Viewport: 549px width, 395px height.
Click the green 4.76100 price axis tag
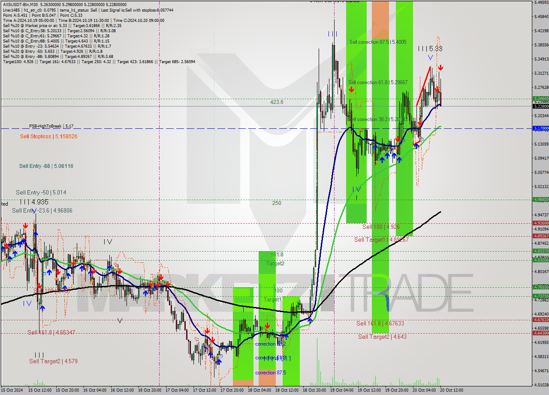point(540,287)
